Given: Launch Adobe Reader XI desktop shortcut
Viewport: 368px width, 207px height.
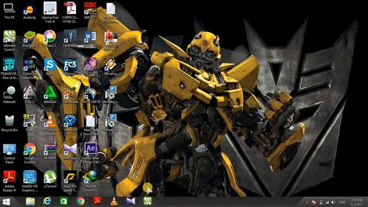Looking at the screenshot, I should pos(9,182).
